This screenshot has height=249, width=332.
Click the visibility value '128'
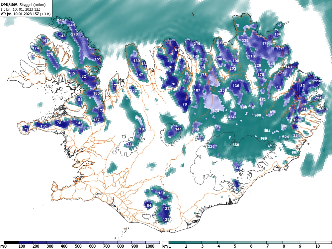click(x=166, y=219)
